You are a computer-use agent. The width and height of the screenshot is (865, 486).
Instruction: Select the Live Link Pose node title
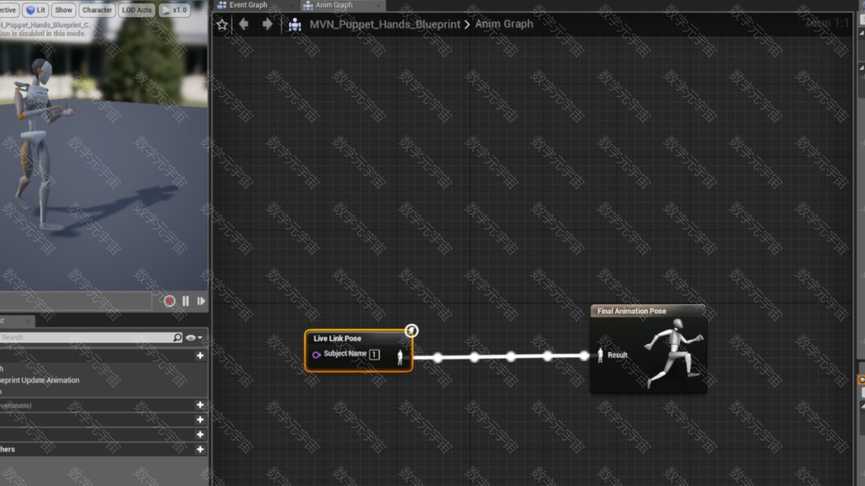337,338
